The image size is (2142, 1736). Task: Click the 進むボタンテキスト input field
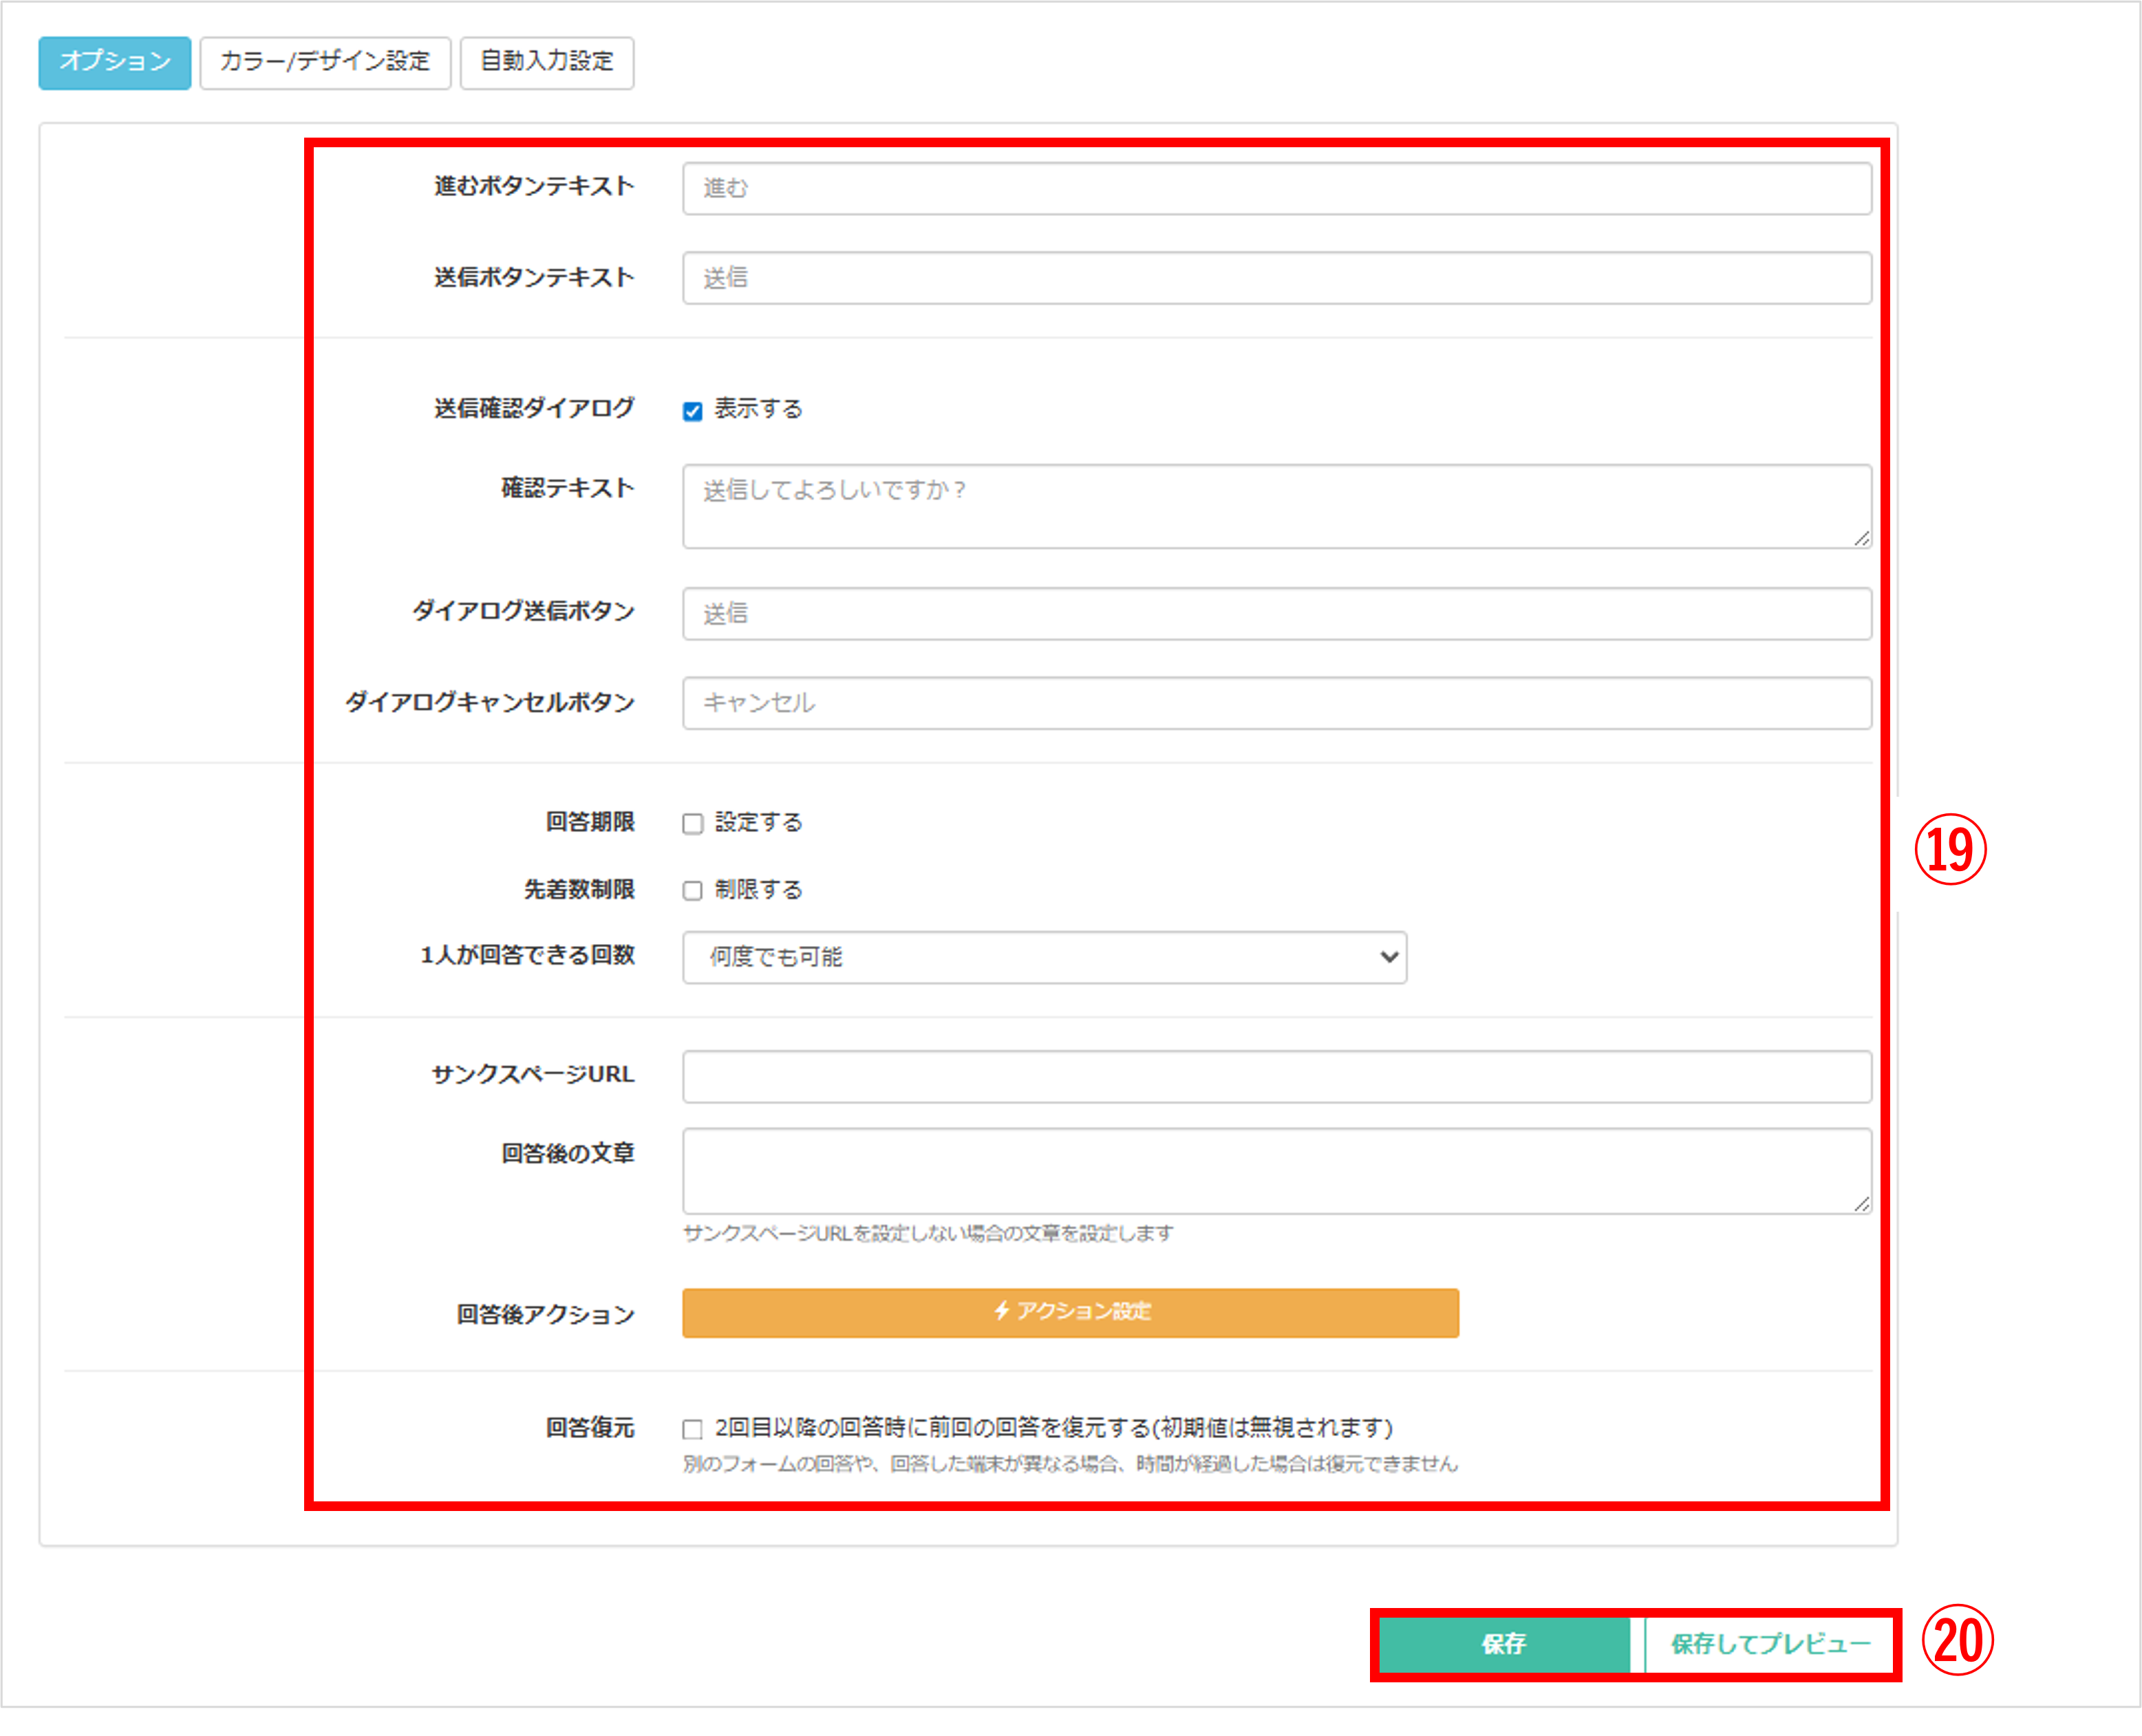tap(1276, 188)
